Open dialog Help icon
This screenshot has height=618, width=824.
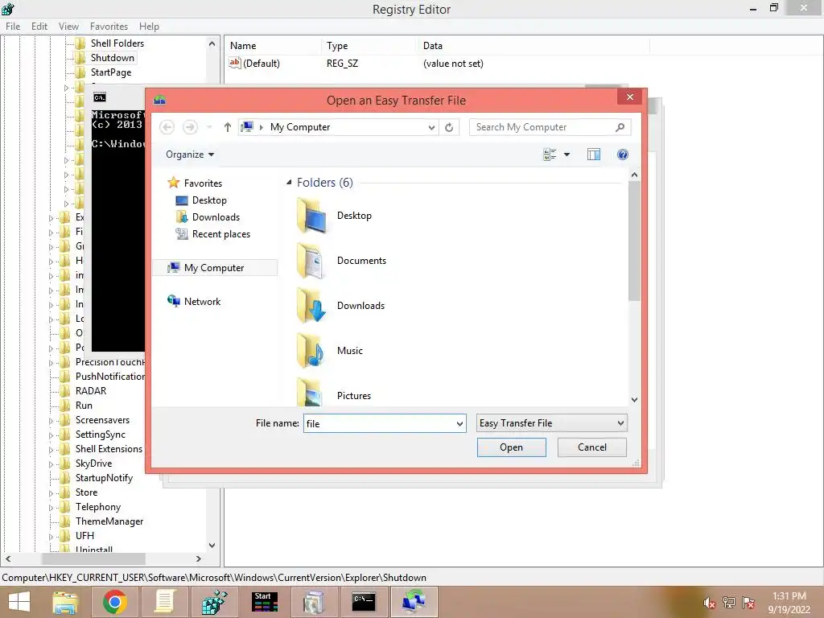(x=623, y=154)
